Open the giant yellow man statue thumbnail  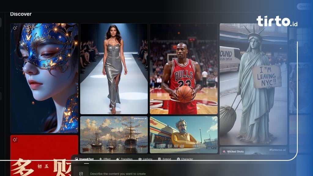[184, 135]
